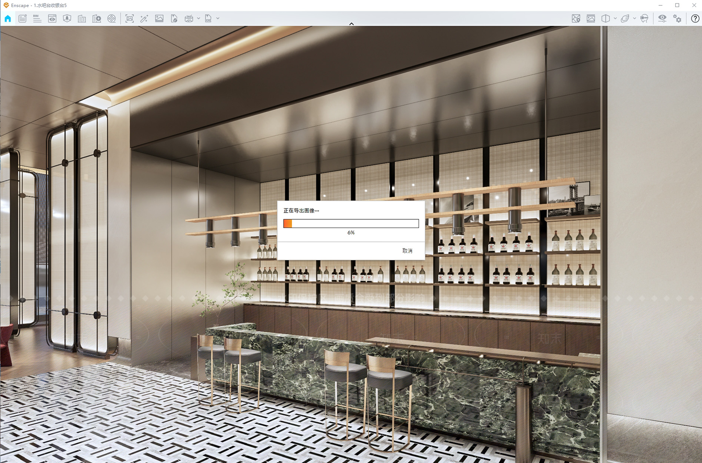Open the Asset Library buildings icon
Screen dimensions: 702x463
[x=82, y=18]
